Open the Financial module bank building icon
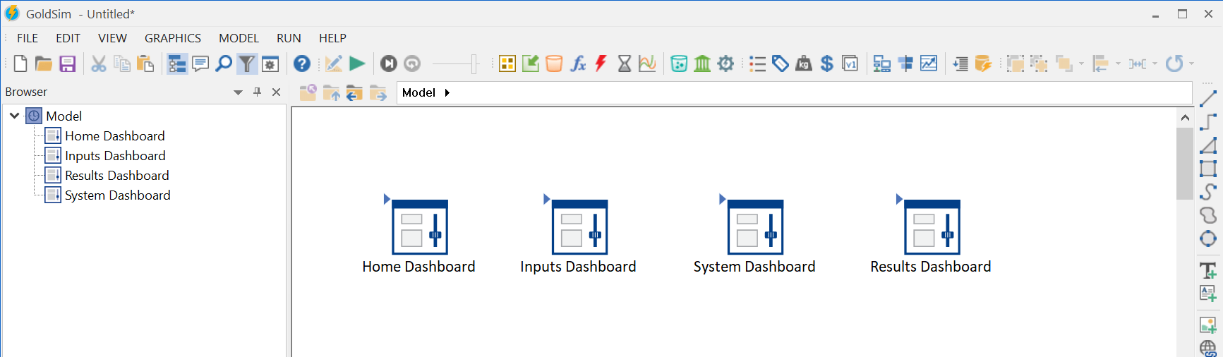Viewport: 1223px width, 357px height. (x=702, y=64)
